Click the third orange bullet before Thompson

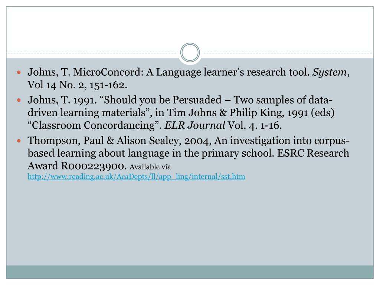pyautogui.click(x=19, y=141)
